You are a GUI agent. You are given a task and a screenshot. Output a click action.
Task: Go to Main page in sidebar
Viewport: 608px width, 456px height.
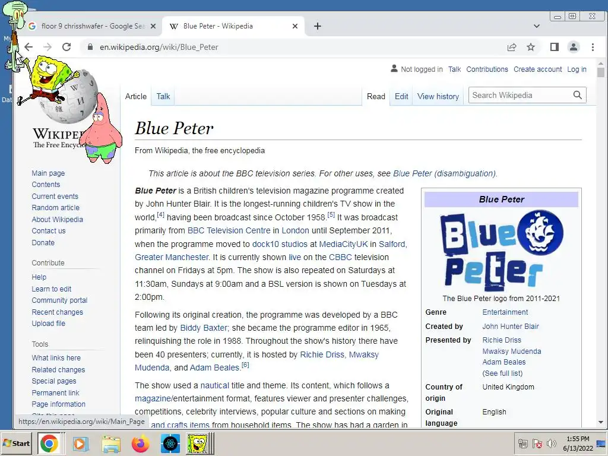[x=48, y=173]
